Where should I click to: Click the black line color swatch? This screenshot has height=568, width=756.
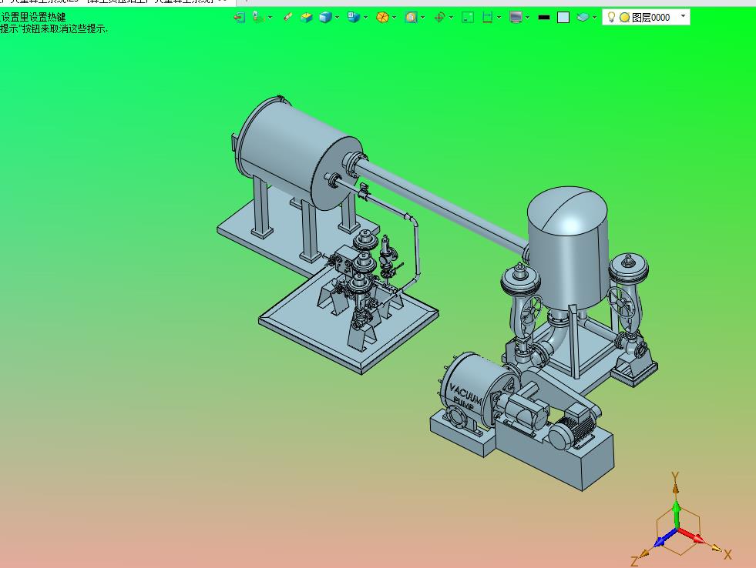[x=544, y=18]
